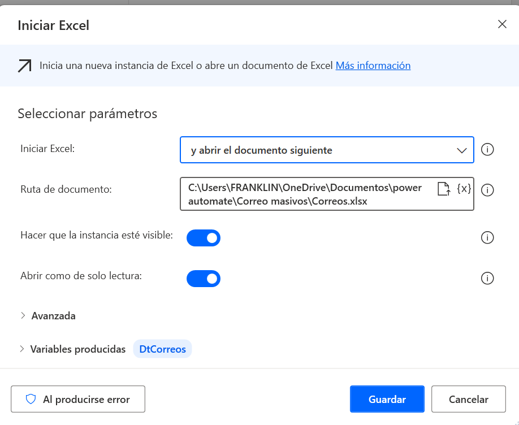Expand the Variables producidas section
Image resolution: width=519 pixels, height=425 pixels.
pos(73,349)
